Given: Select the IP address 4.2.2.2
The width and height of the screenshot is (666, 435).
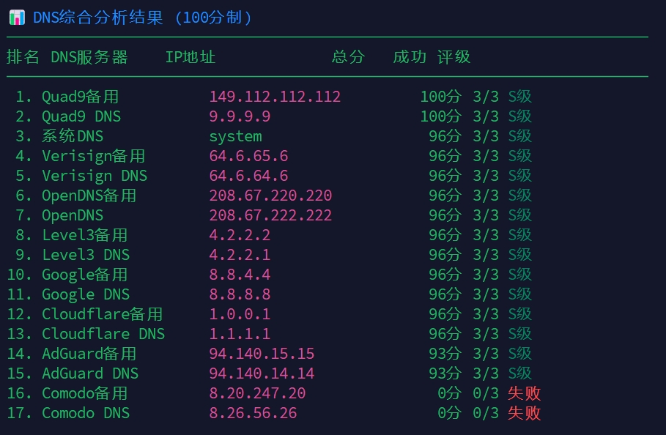Looking at the screenshot, I should (x=240, y=235).
